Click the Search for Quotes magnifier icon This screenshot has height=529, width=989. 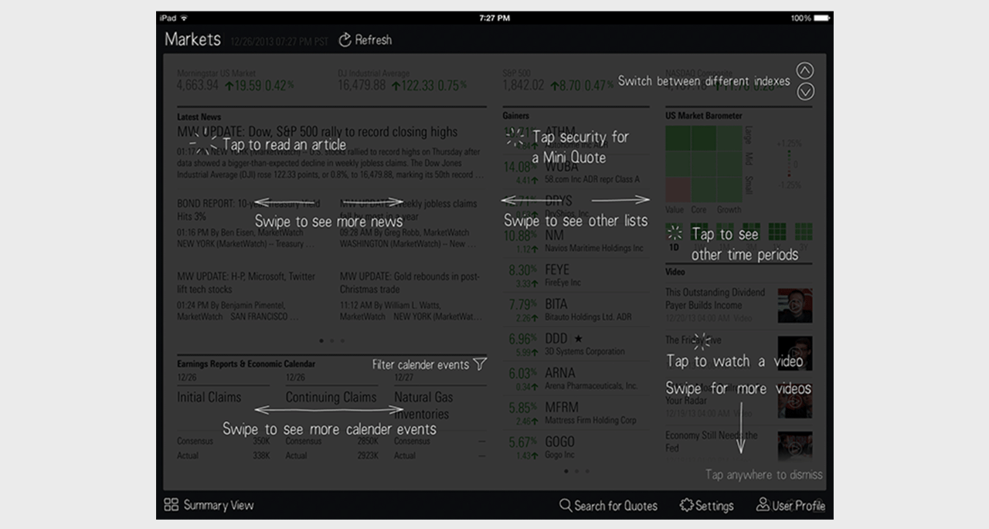click(x=566, y=506)
